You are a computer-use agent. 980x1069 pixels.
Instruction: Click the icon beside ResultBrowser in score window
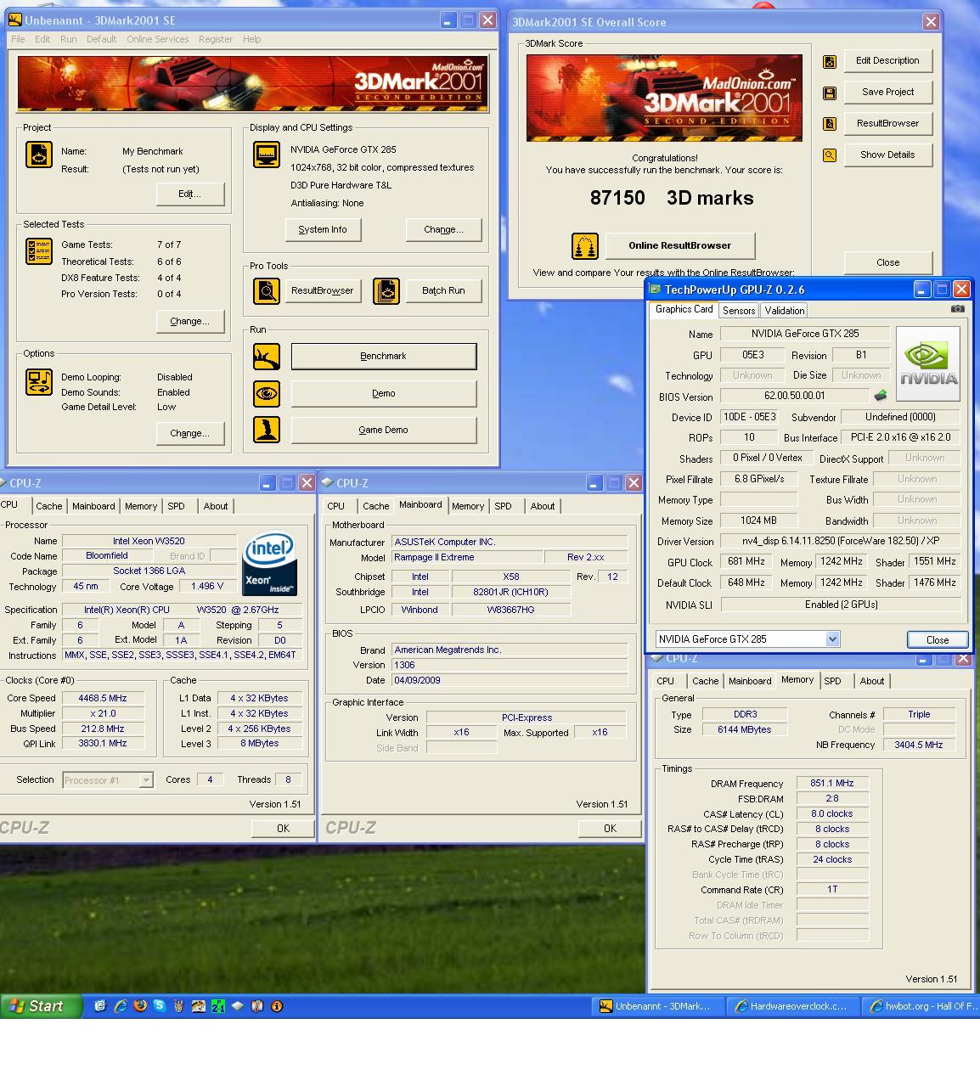[x=830, y=124]
